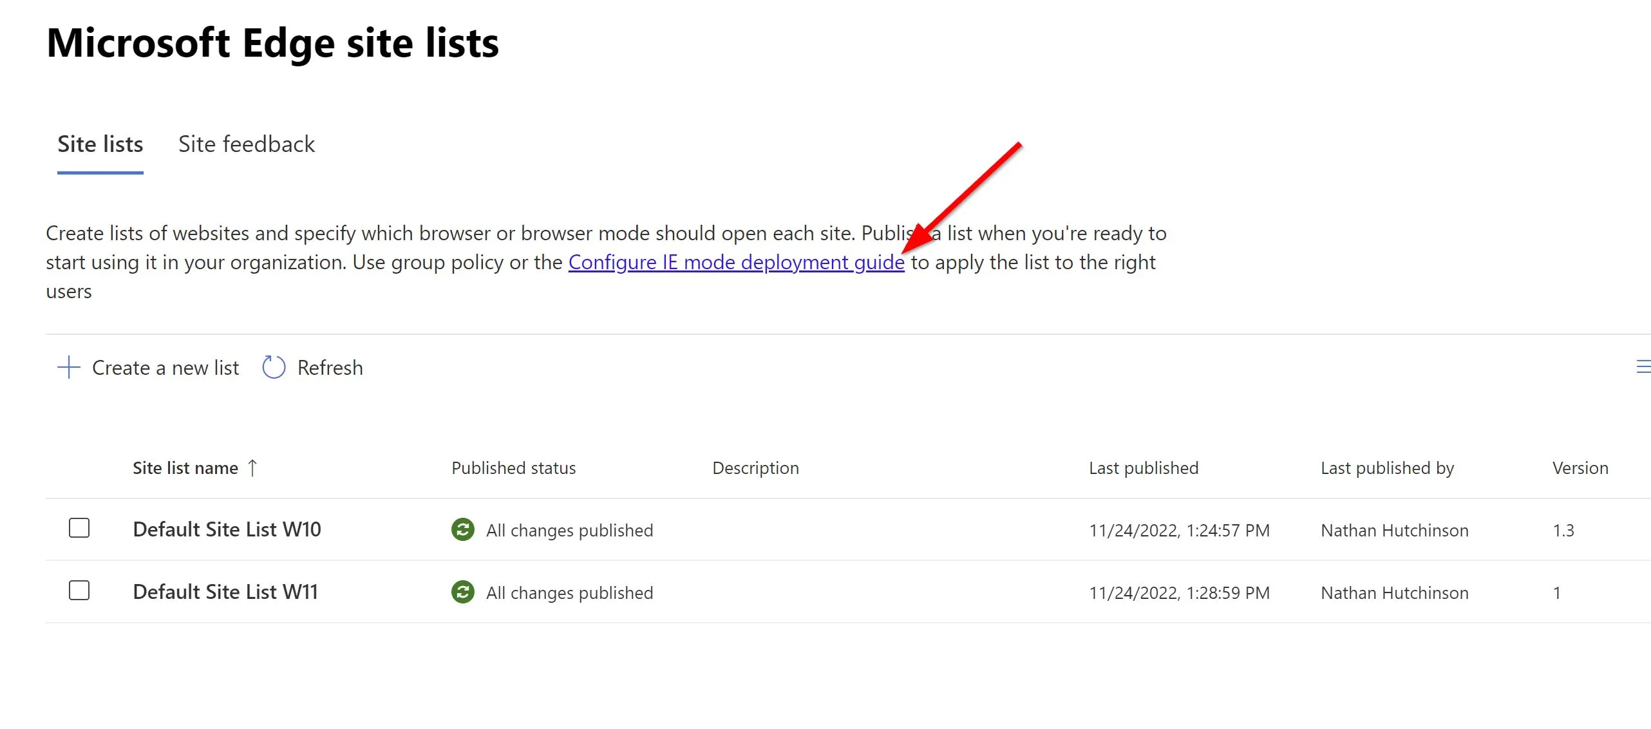Click the date 11/24/2022, 1:28:59 PM
Viewport: 1651px width, 729px height.
[x=1179, y=593]
